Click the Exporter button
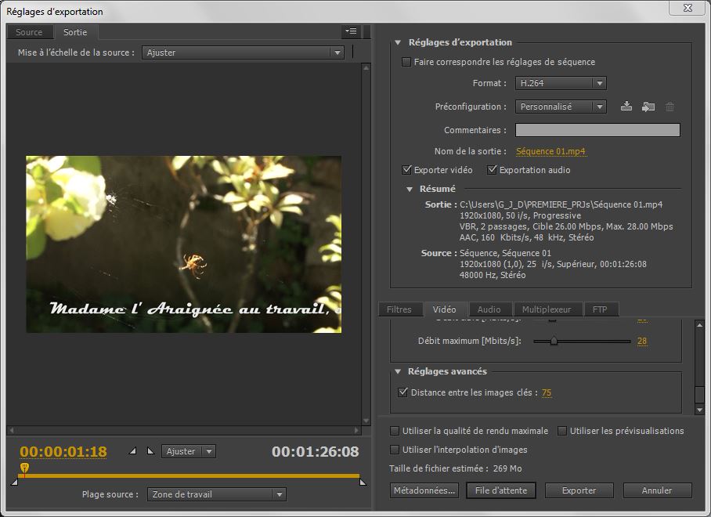This screenshot has height=517, width=711. coord(579,490)
